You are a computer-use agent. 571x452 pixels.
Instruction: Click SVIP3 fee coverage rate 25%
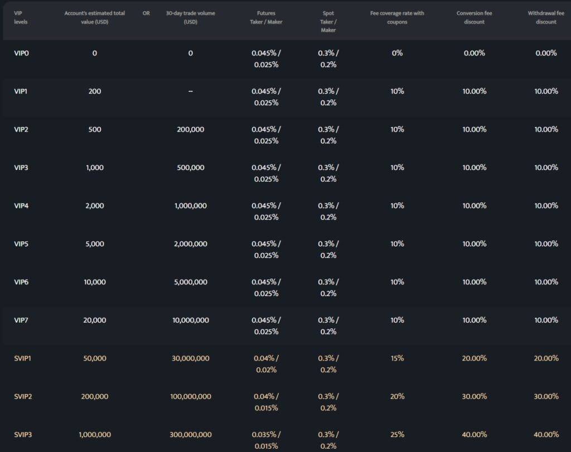click(397, 435)
